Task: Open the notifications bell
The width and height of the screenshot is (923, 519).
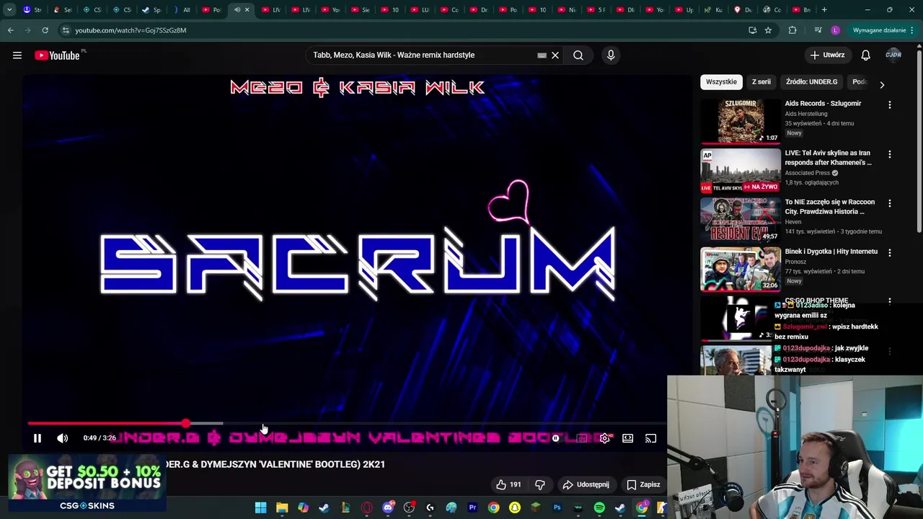Action: [x=866, y=56]
